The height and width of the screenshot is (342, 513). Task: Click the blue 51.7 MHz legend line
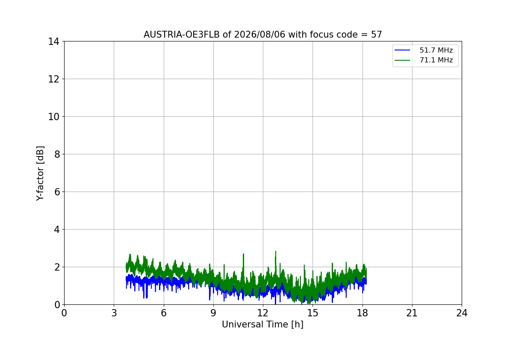[x=402, y=50]
